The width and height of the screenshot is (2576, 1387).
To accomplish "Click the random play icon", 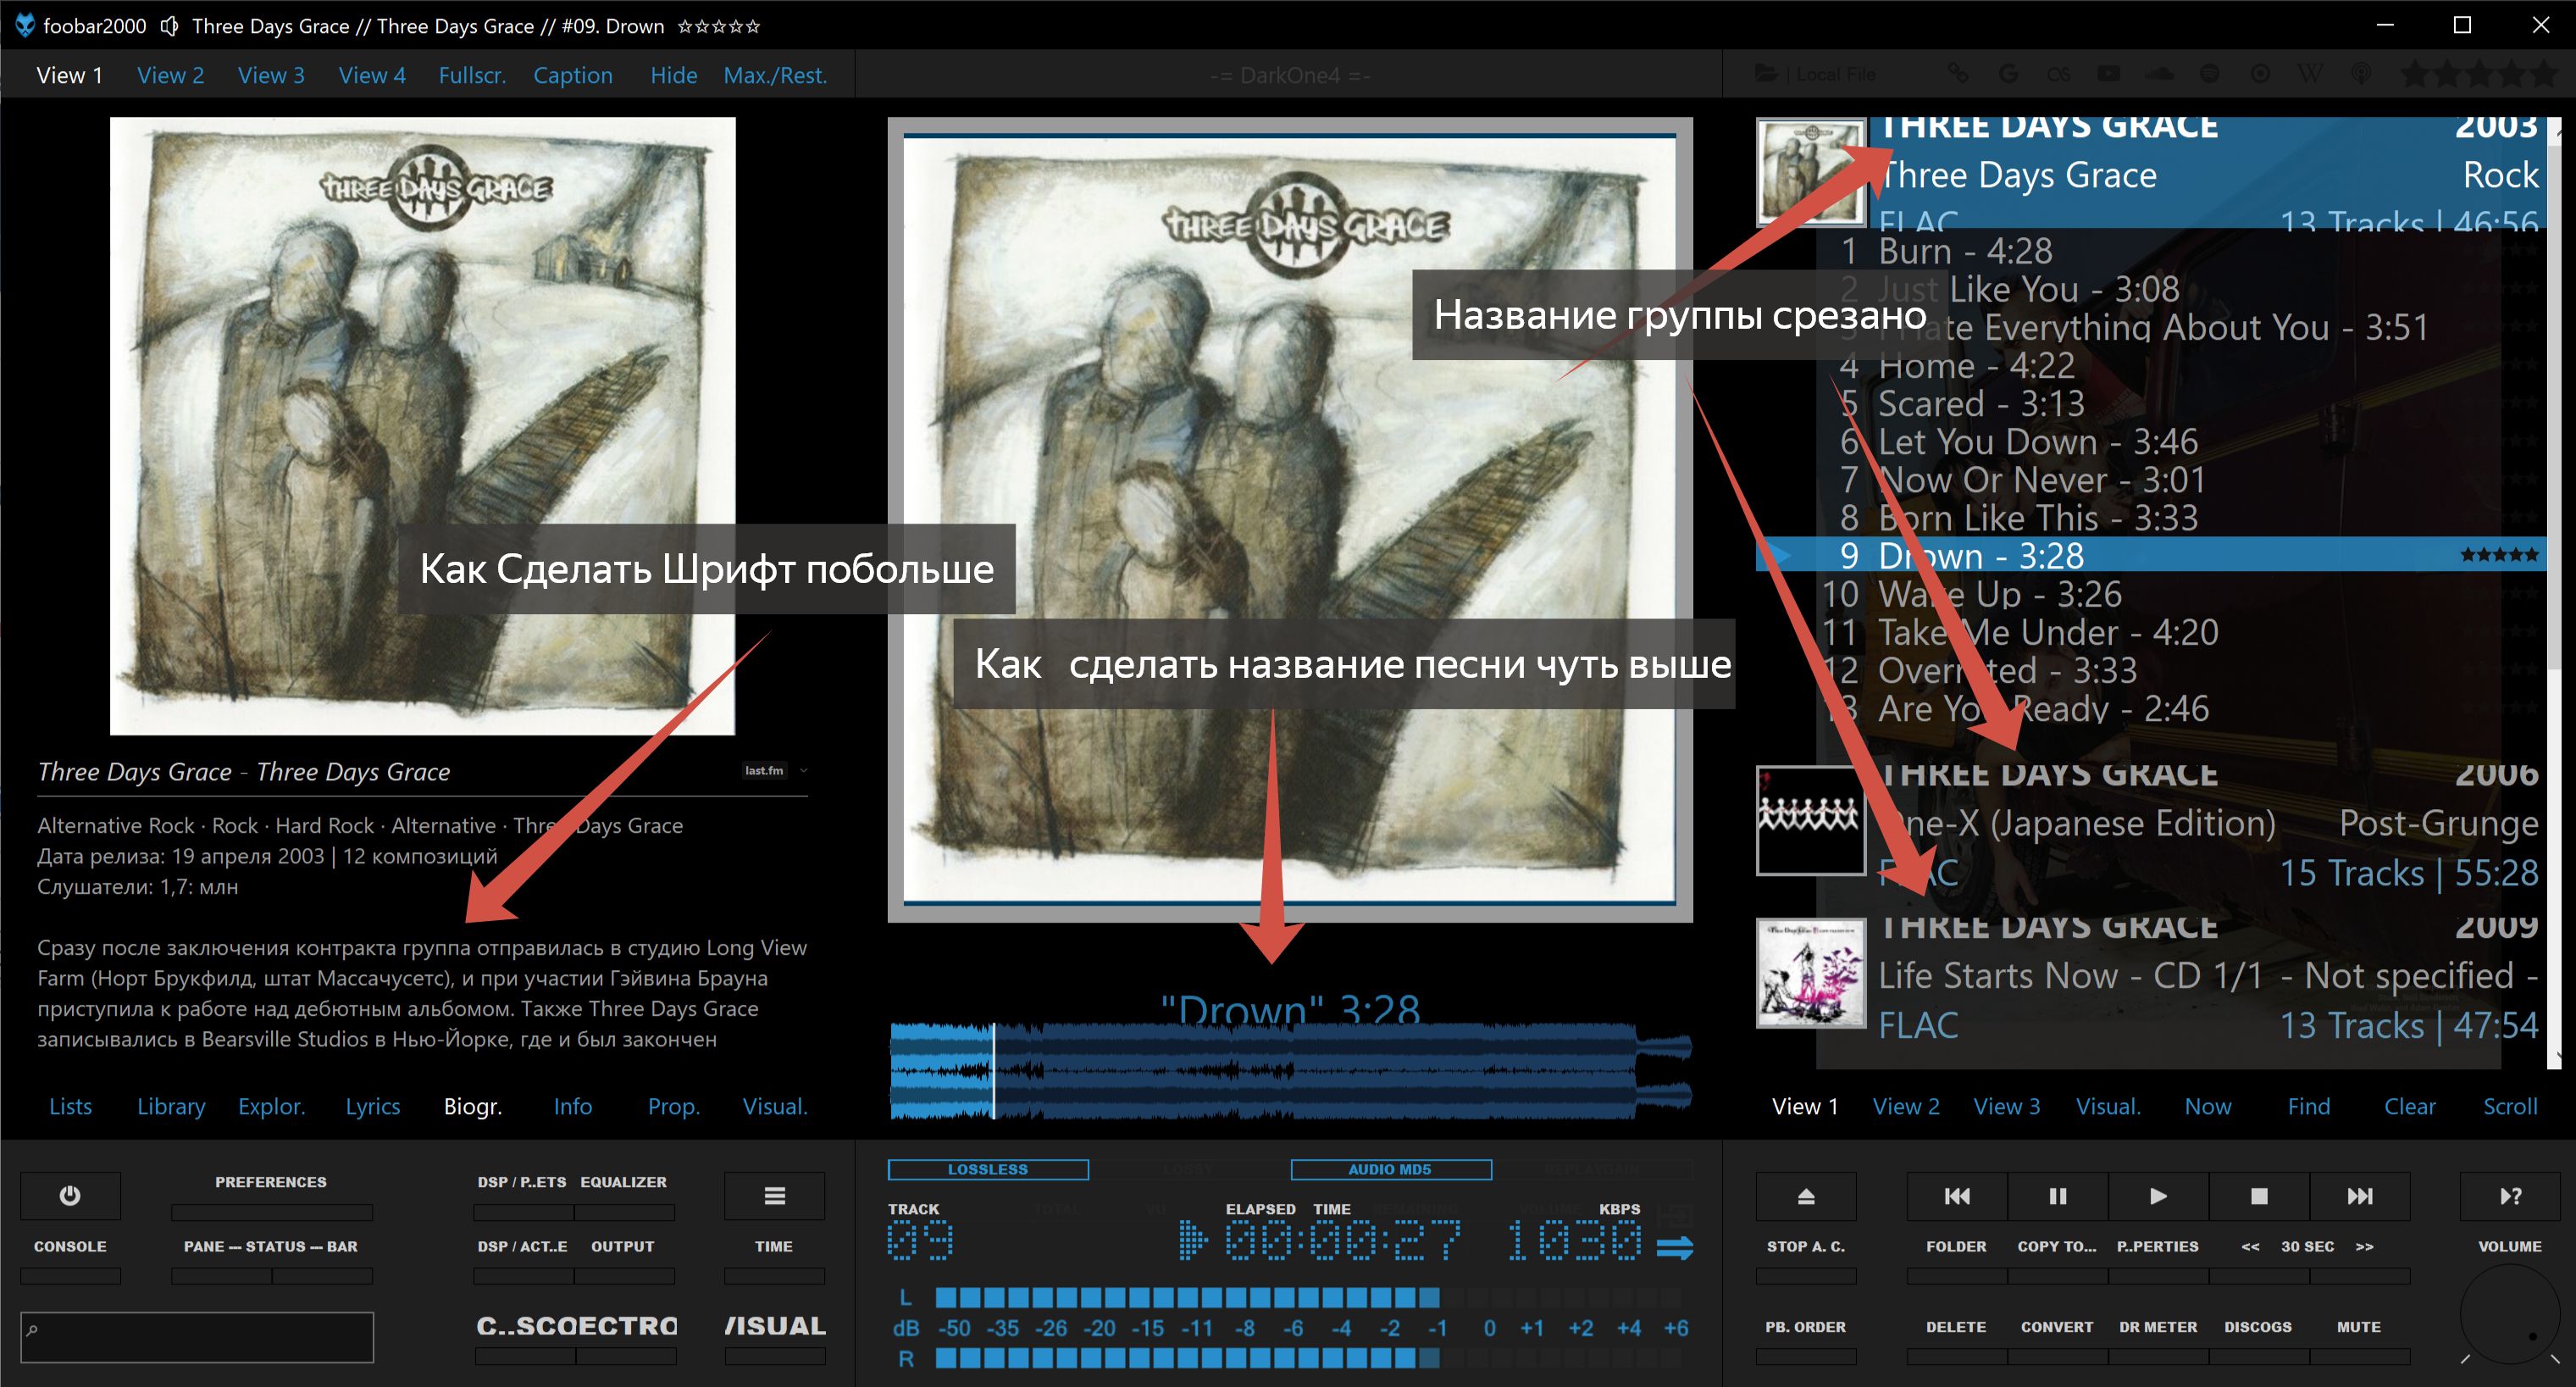I will tap(2510, 1196).
